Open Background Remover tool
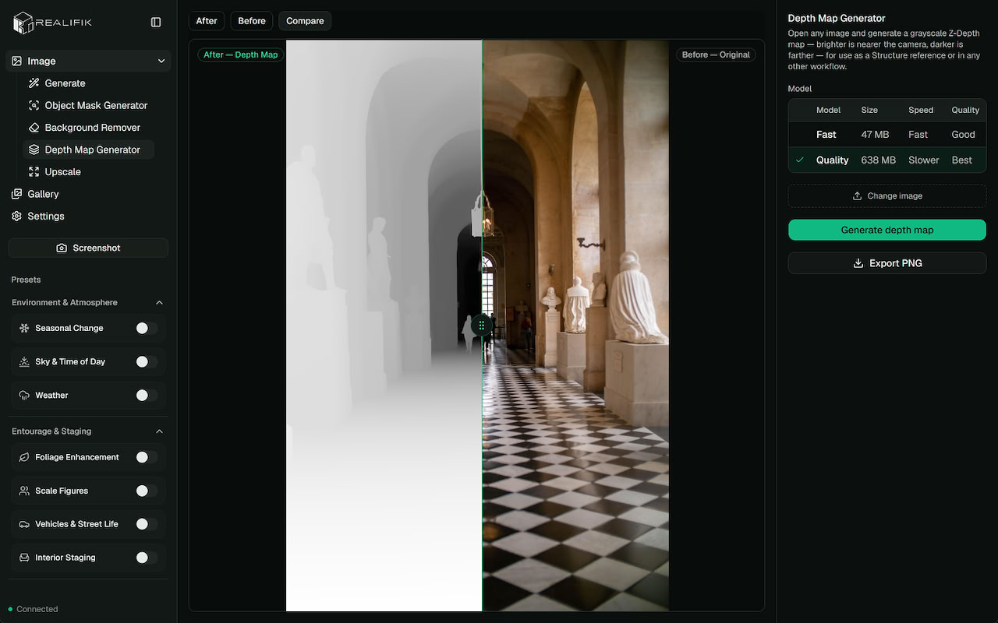Image resolution: width=998 pixels, height=623 pixels. tap(87, 128)
